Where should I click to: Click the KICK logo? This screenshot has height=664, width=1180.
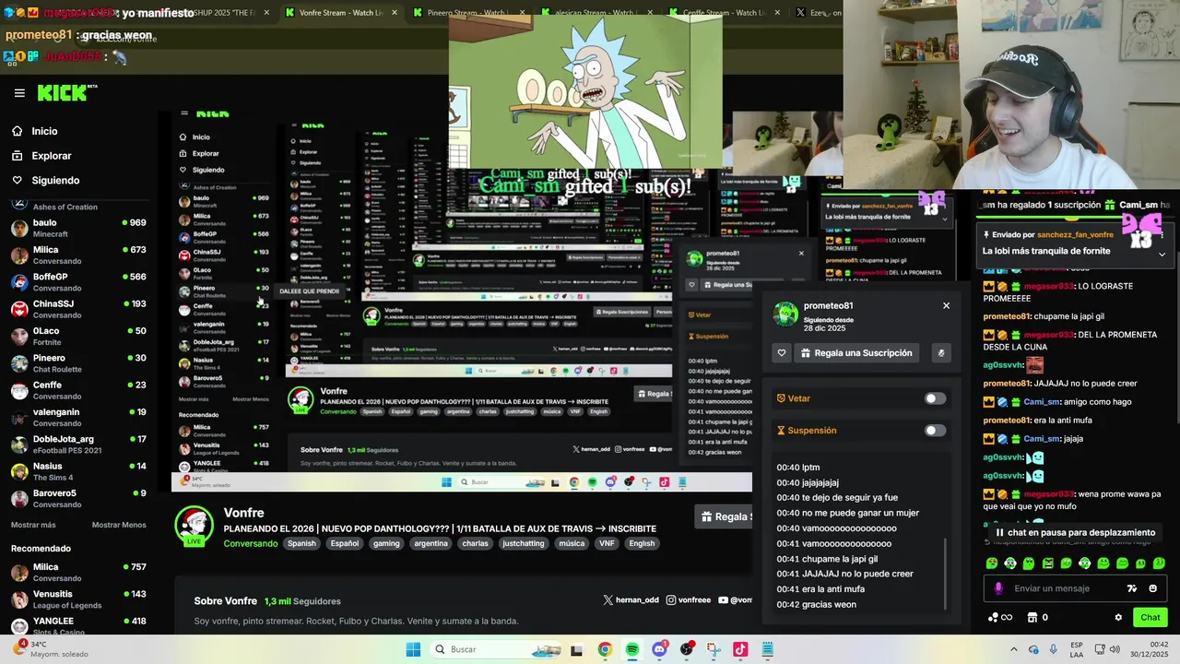[x=63, y=92]
